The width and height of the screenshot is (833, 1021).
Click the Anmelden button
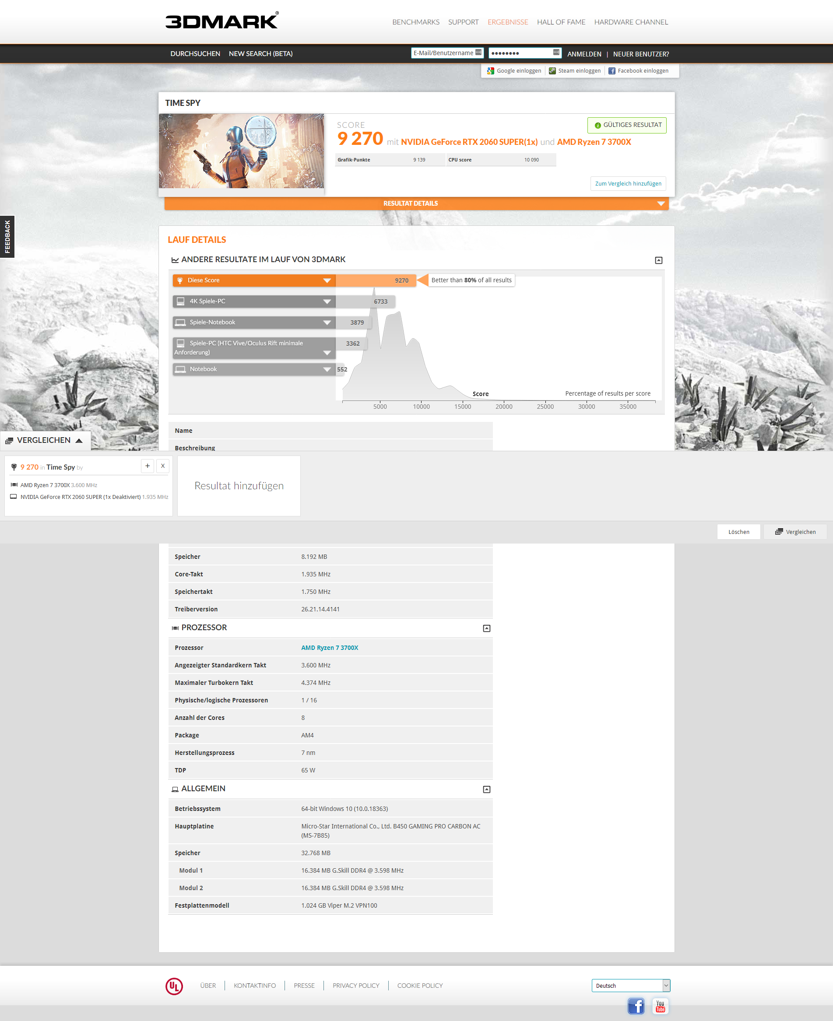coord(584,54)
